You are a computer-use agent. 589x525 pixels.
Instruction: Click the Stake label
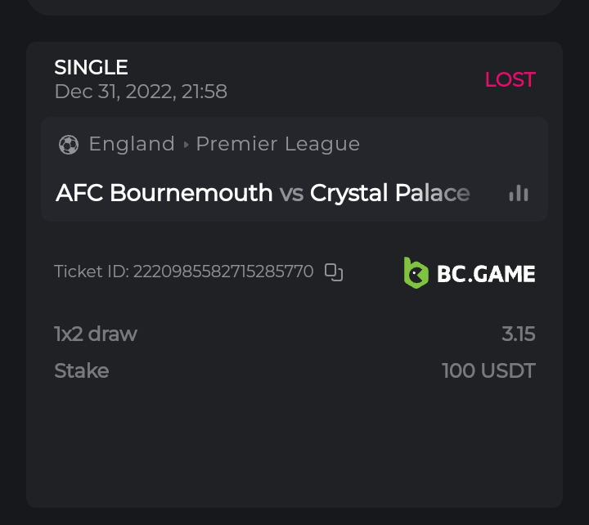pyautogui.click(x=82, y=370)
